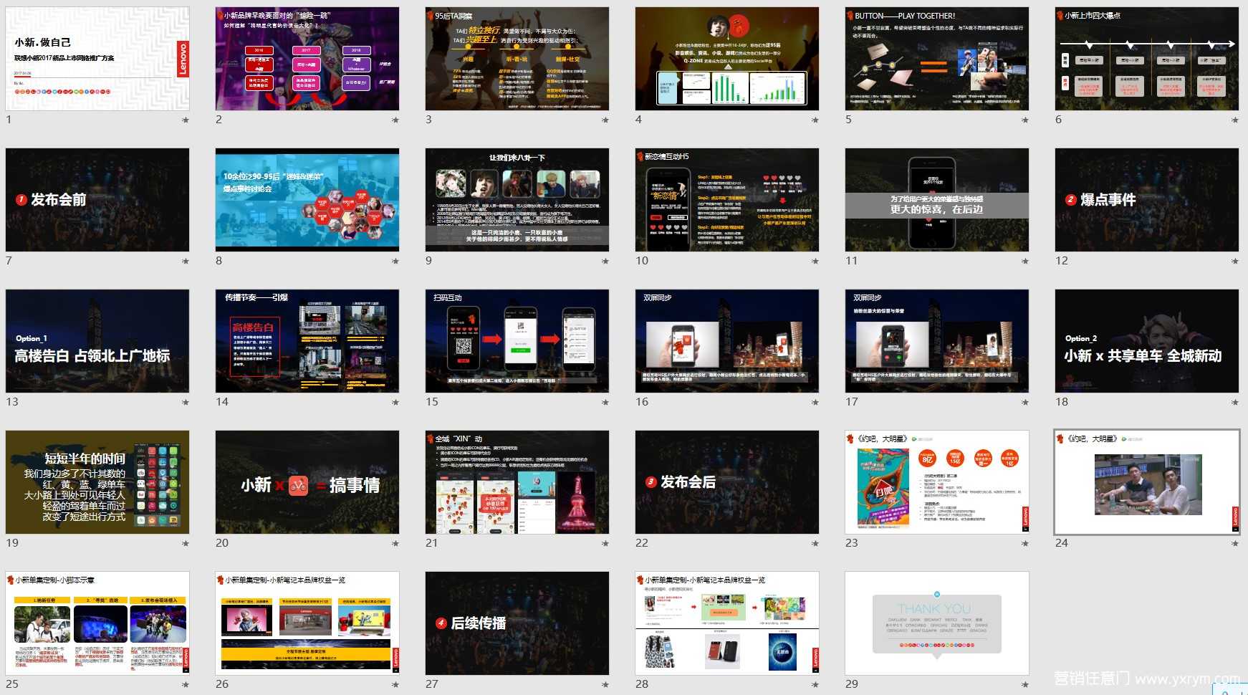Select the '全城 XIN 动' slide thumbnail

tap(517, 482)
